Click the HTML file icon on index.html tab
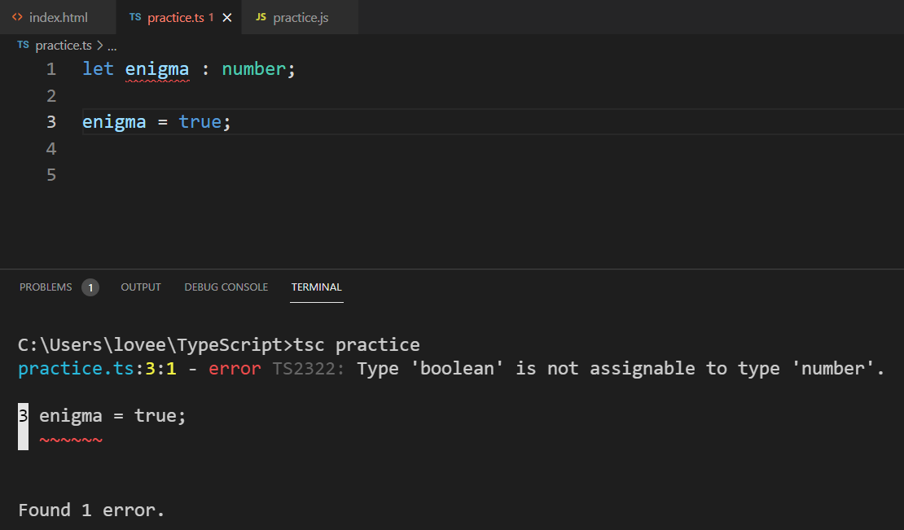 [17, 17]
